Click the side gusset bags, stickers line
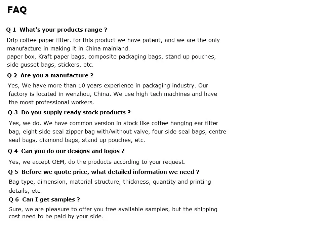This screenshot has height=226, width=329. coord(50,65)
